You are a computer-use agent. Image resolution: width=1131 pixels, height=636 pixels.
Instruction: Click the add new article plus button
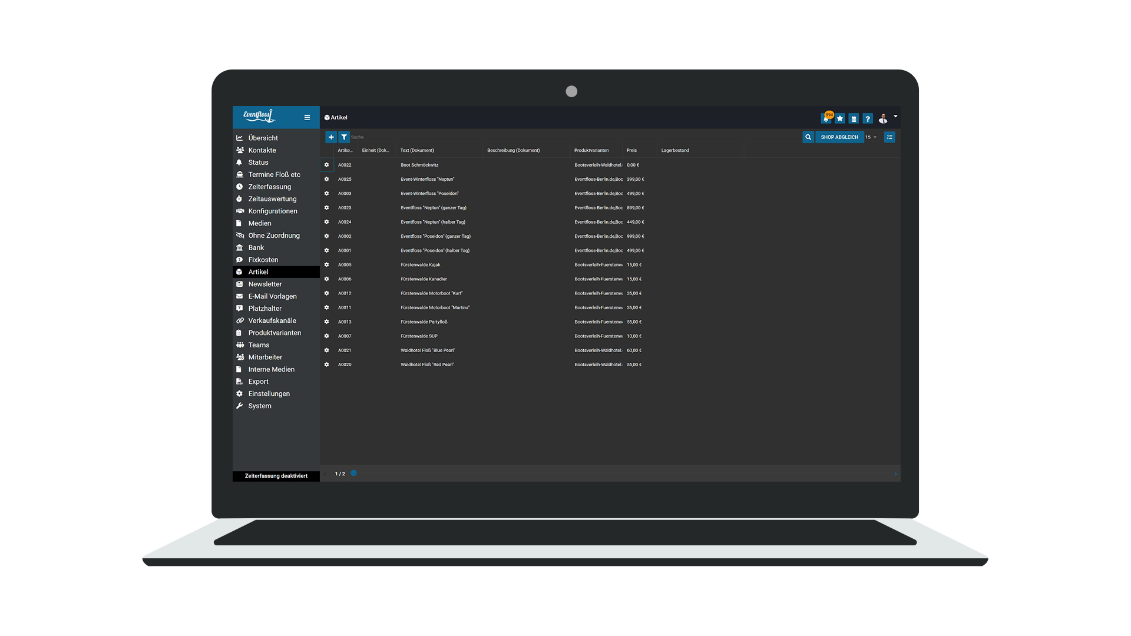[x=331, y=137]
